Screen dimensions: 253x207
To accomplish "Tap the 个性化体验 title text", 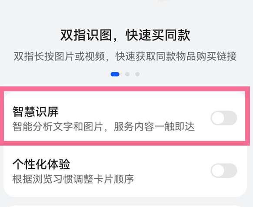I will coord(41,164).
